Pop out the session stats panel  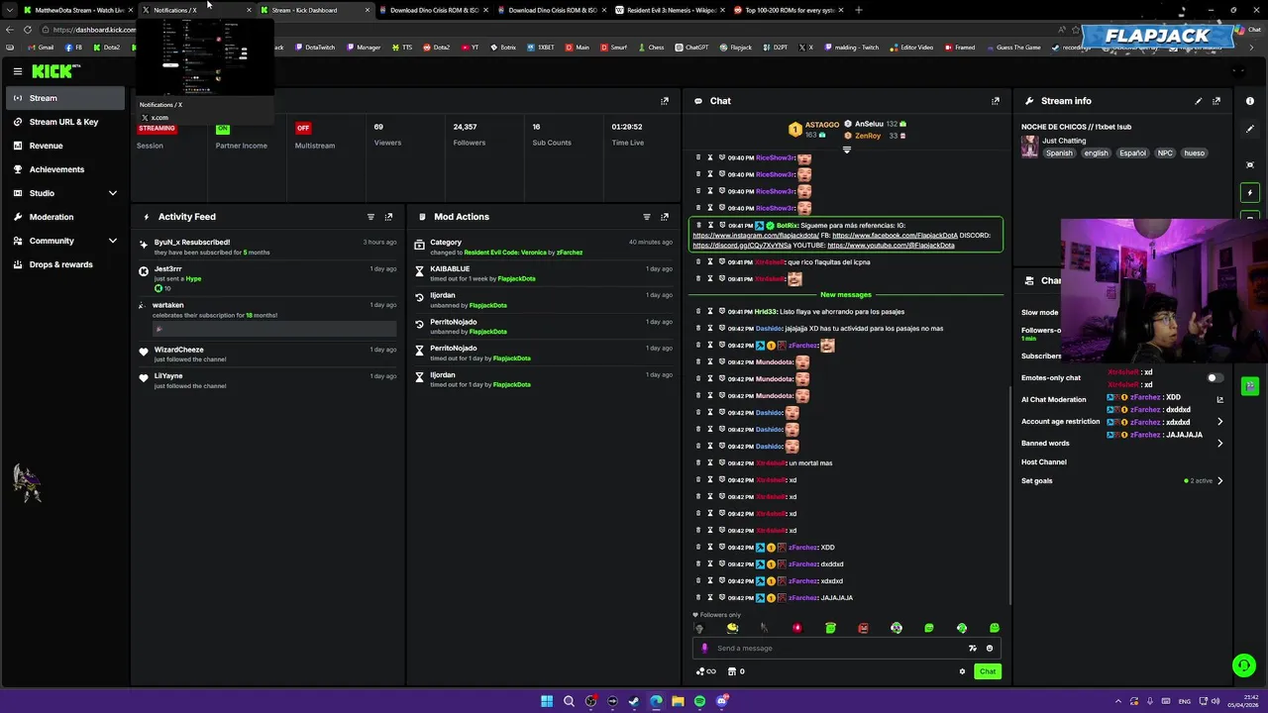click(665, 101)
